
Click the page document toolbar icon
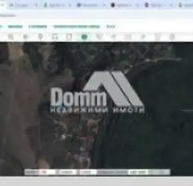[69, 37]
